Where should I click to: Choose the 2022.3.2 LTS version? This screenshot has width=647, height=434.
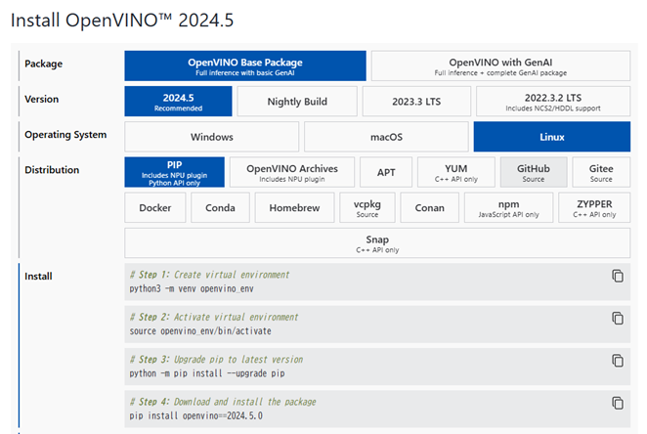click(553, 102)
